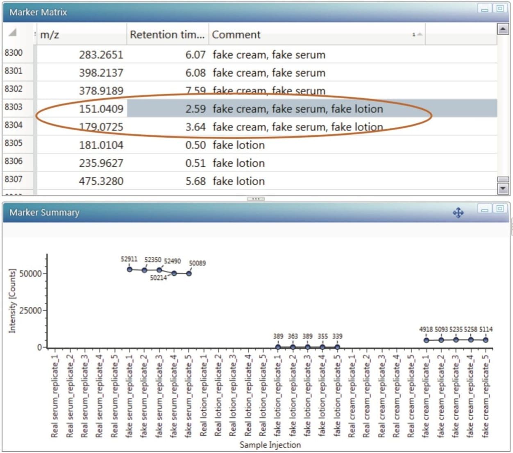The width and height of the screenshot is (513, 453).
Task: Click the fake lotion data point labeled 339
Action: click(x=337, y=347)
